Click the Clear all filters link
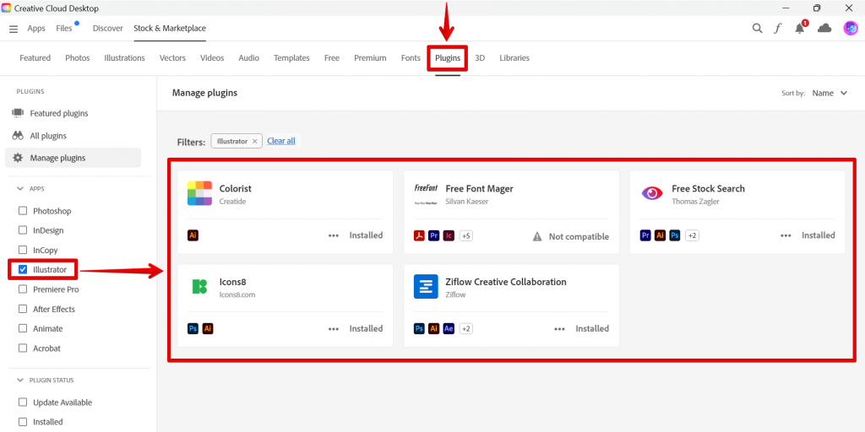 coord(281,141)
